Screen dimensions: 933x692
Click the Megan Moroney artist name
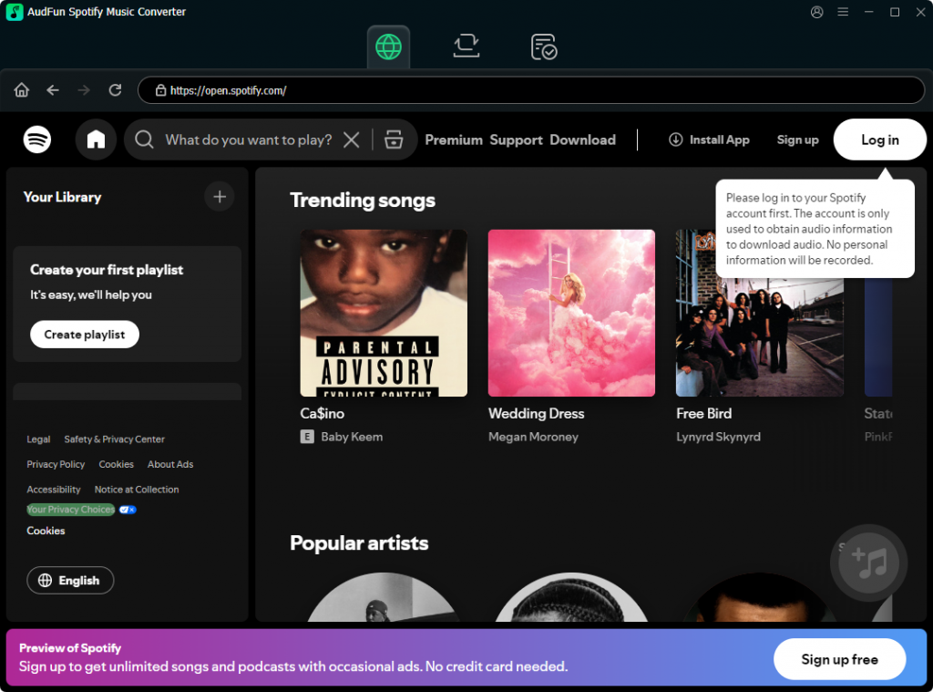tap(533, 437)
